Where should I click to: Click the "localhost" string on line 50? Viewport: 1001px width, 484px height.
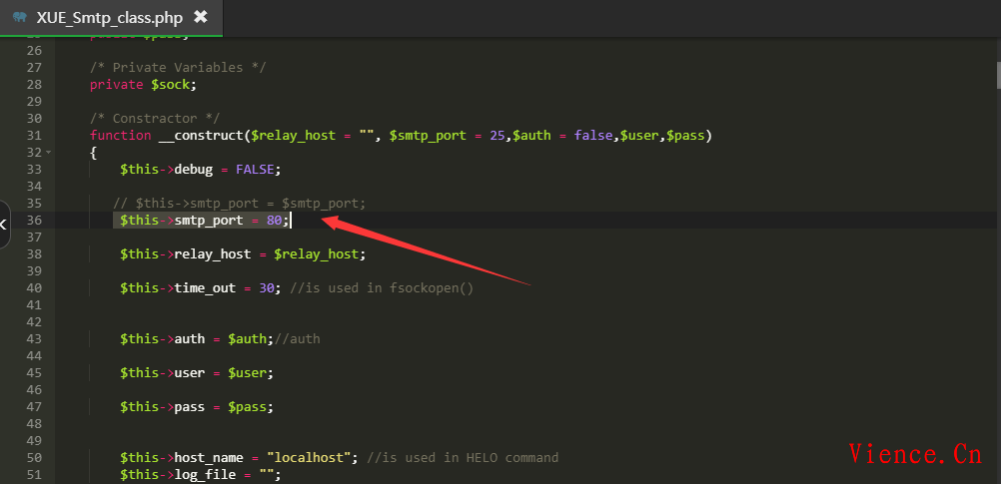(312, 458)
